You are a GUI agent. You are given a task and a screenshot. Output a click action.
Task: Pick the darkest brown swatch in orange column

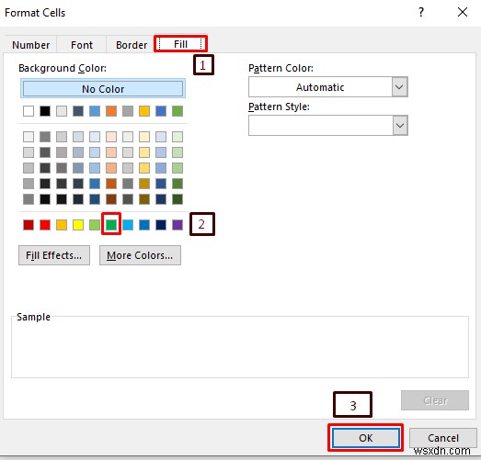111,199
